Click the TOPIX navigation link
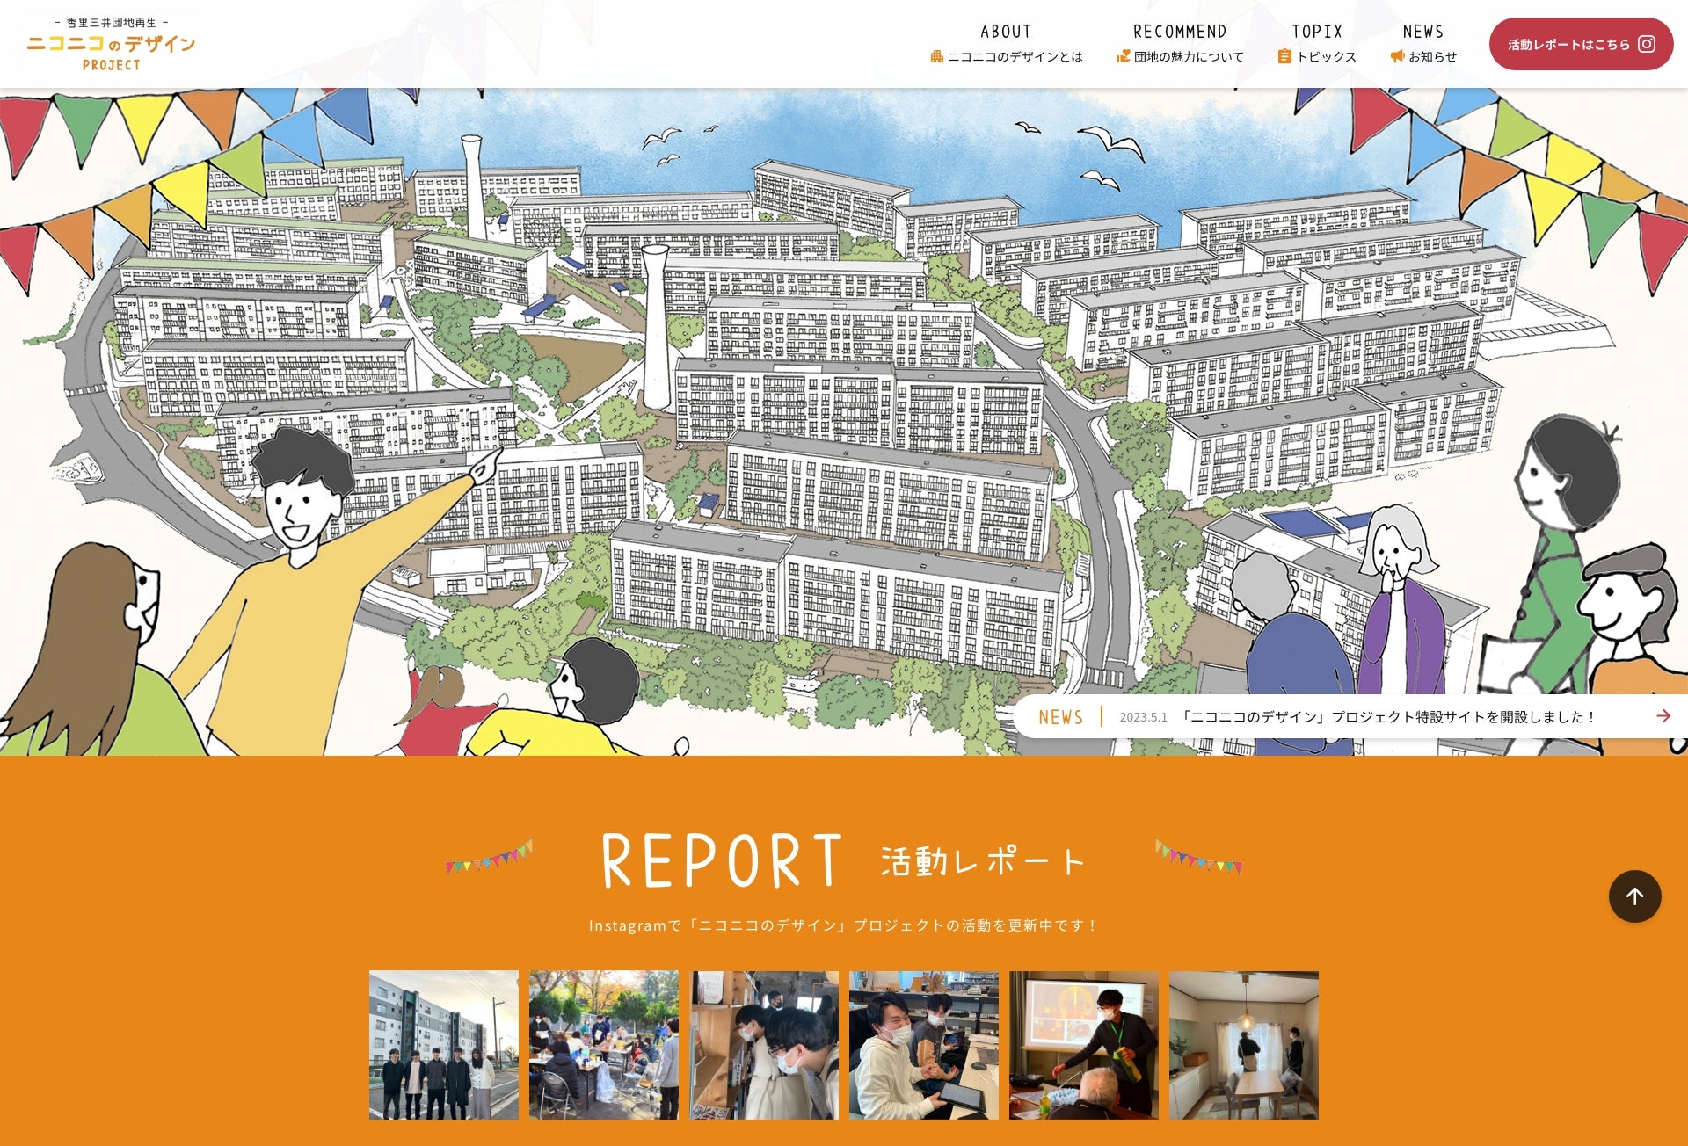The width and height of the screenshot is (1688, 1146). pos(1316,32)
